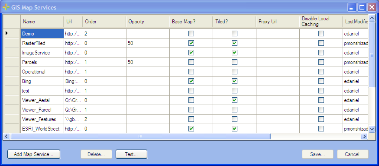This screenshot has width=379, height=166.
Task: Select the ImageService name cell
Action: (42, 53)
